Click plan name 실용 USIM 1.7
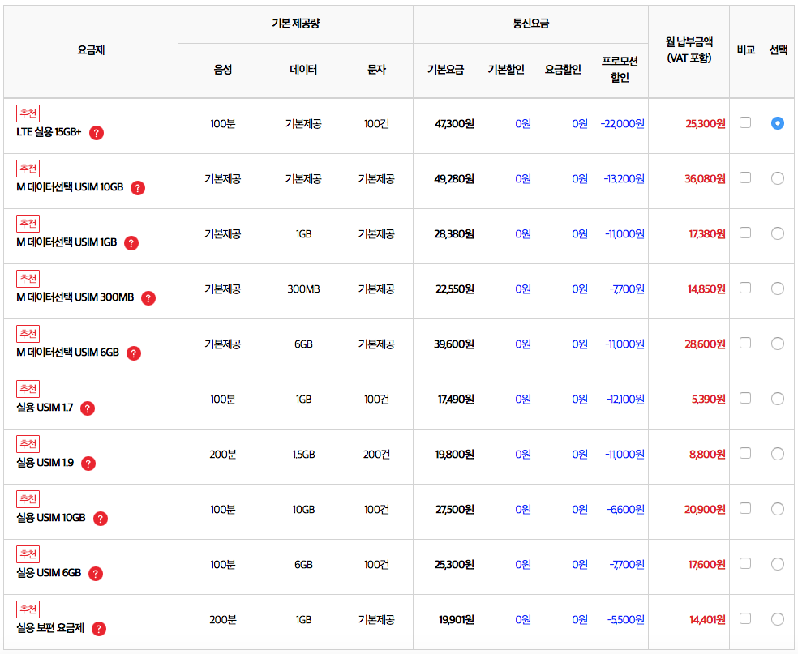The image size is (798, 654). [45, 408]
